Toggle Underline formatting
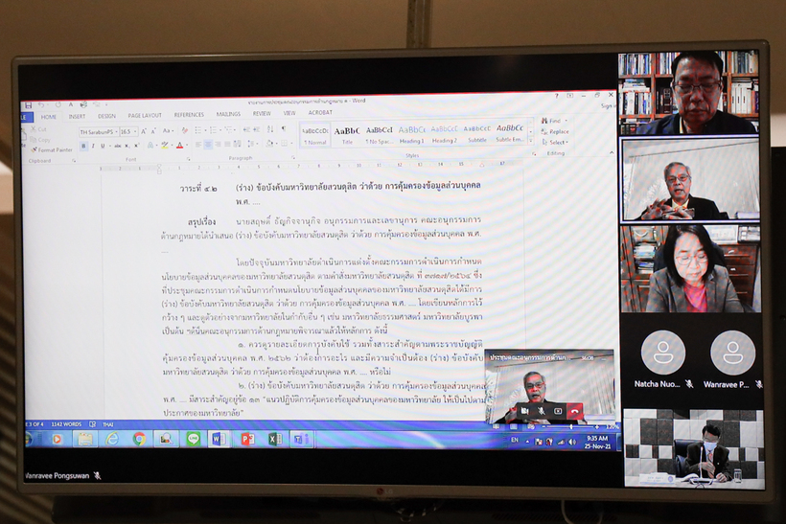Viewport: 786px width, 524px height. 103,146
